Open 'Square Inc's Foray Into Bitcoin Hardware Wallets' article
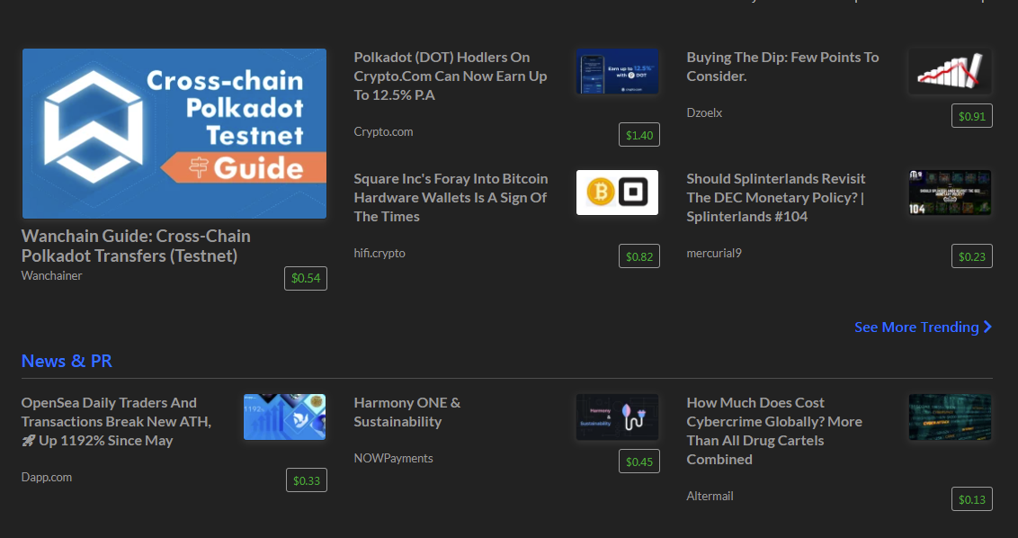 (451, 198)
